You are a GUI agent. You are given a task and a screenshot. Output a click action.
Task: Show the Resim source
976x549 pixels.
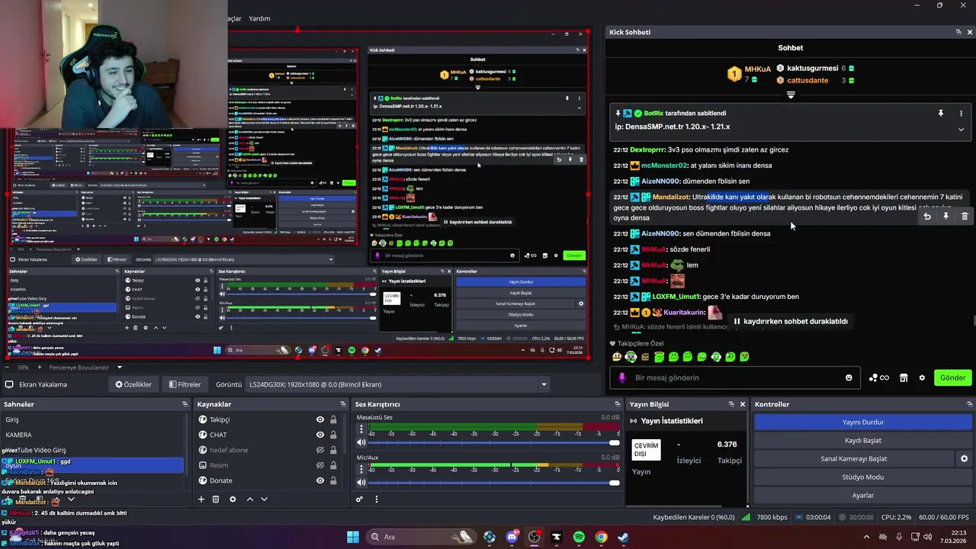pos(320,465)
